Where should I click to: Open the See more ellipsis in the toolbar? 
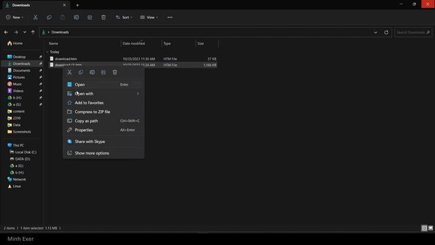(170, 17)
